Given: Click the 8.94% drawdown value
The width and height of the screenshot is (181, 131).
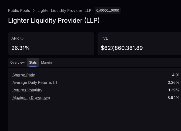Looking at the screenshot, I should [173, 98].
